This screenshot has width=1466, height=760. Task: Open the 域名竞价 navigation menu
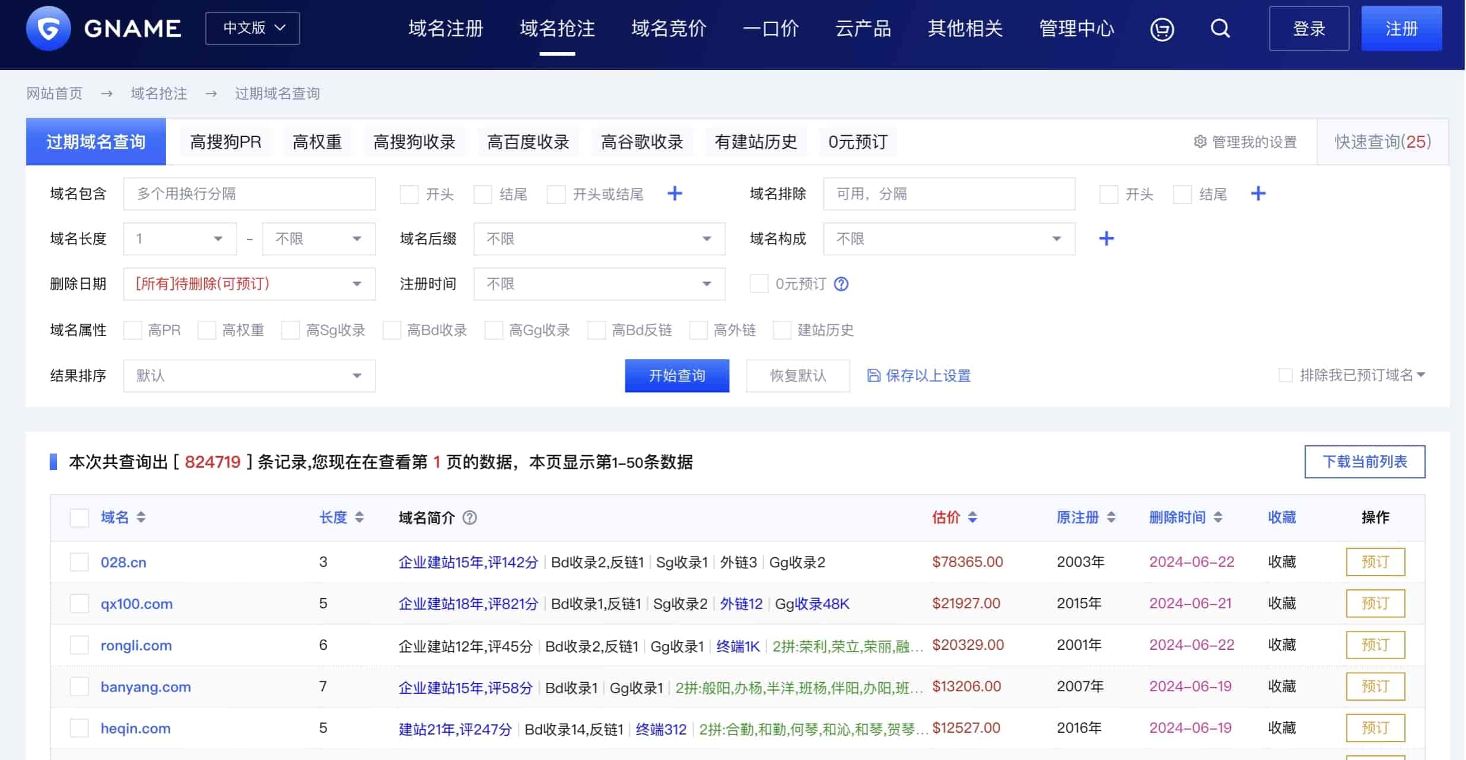coord(669,28)
